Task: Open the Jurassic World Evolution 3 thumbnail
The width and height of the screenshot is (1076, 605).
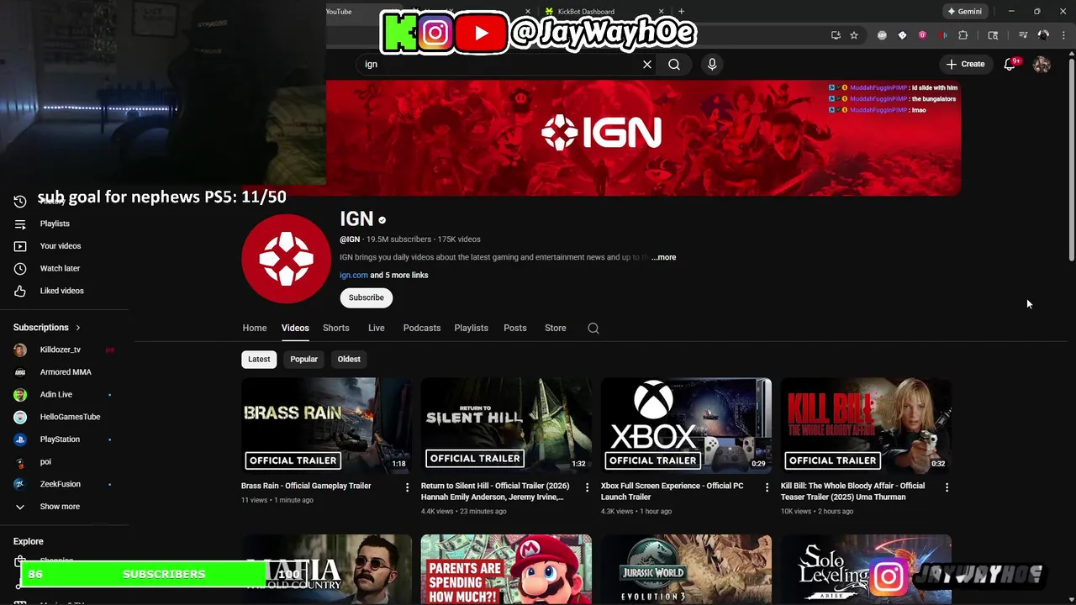Action: click(x=686, y=570)
